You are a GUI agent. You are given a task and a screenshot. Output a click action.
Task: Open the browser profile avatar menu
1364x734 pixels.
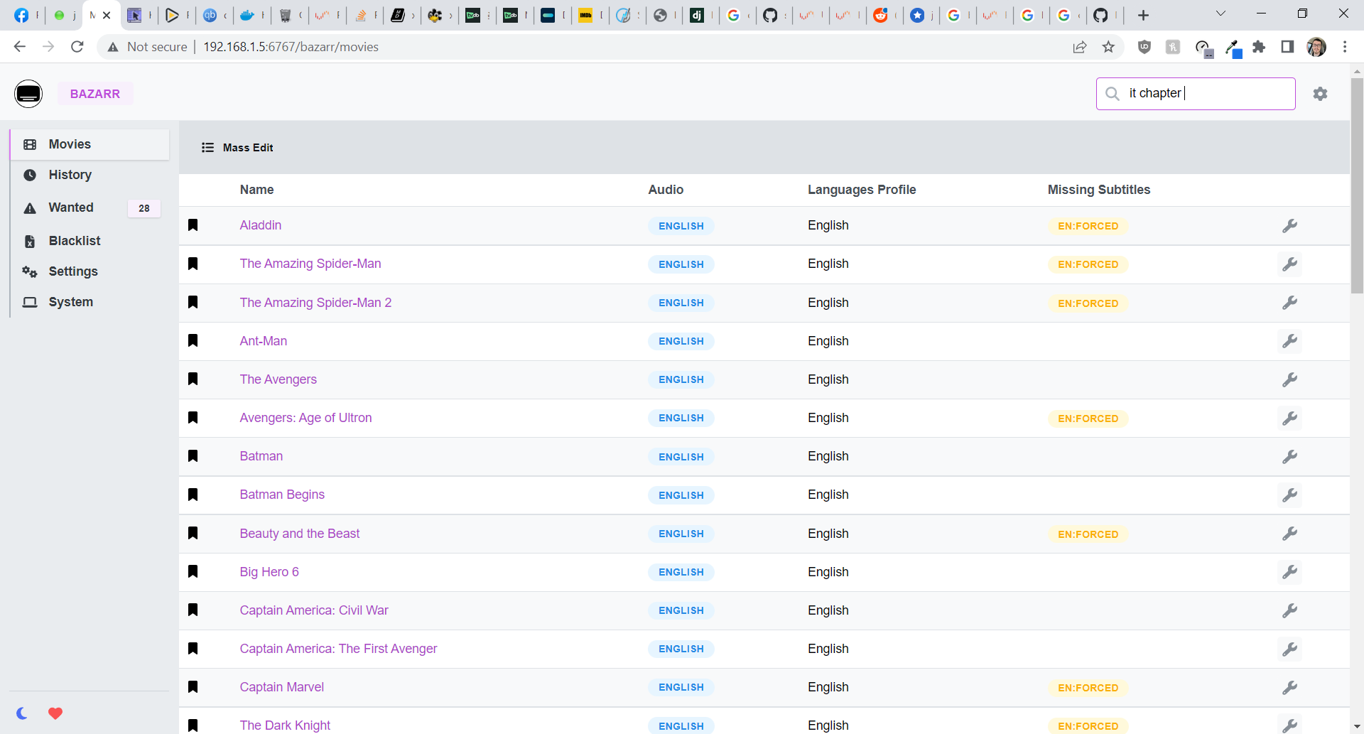(1317, 47)
